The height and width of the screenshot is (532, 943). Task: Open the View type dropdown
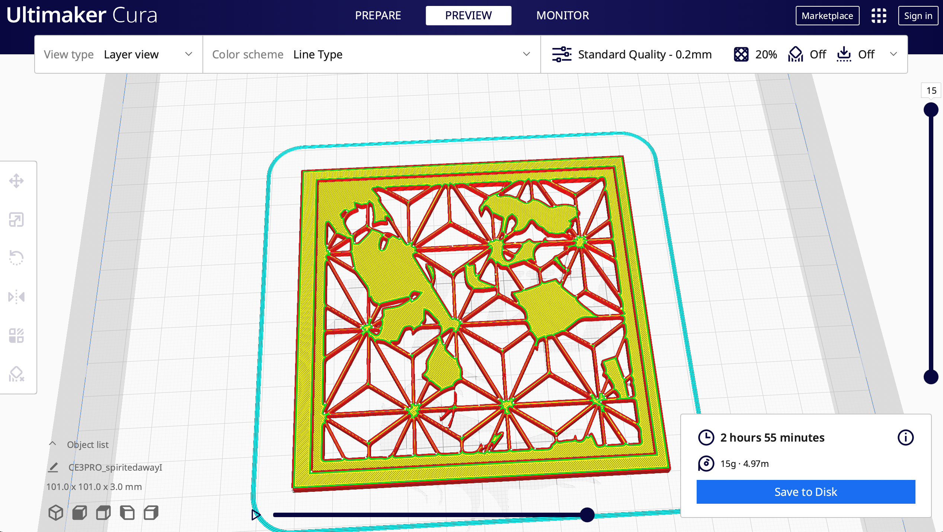coord(119,54)
